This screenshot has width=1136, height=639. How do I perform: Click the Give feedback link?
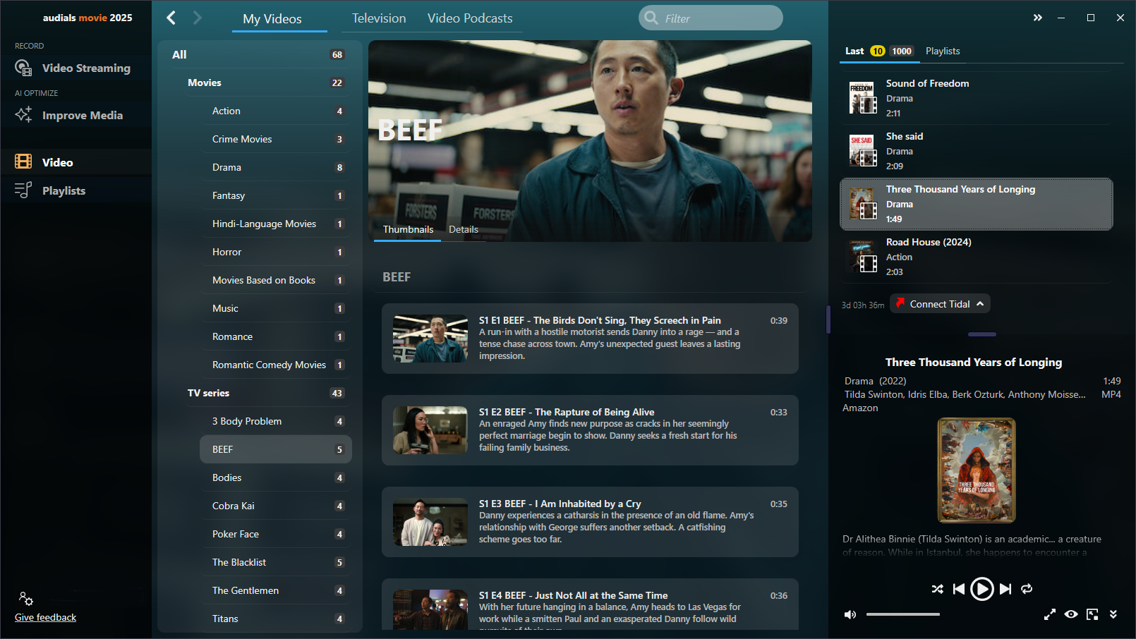tap(45, 617)
